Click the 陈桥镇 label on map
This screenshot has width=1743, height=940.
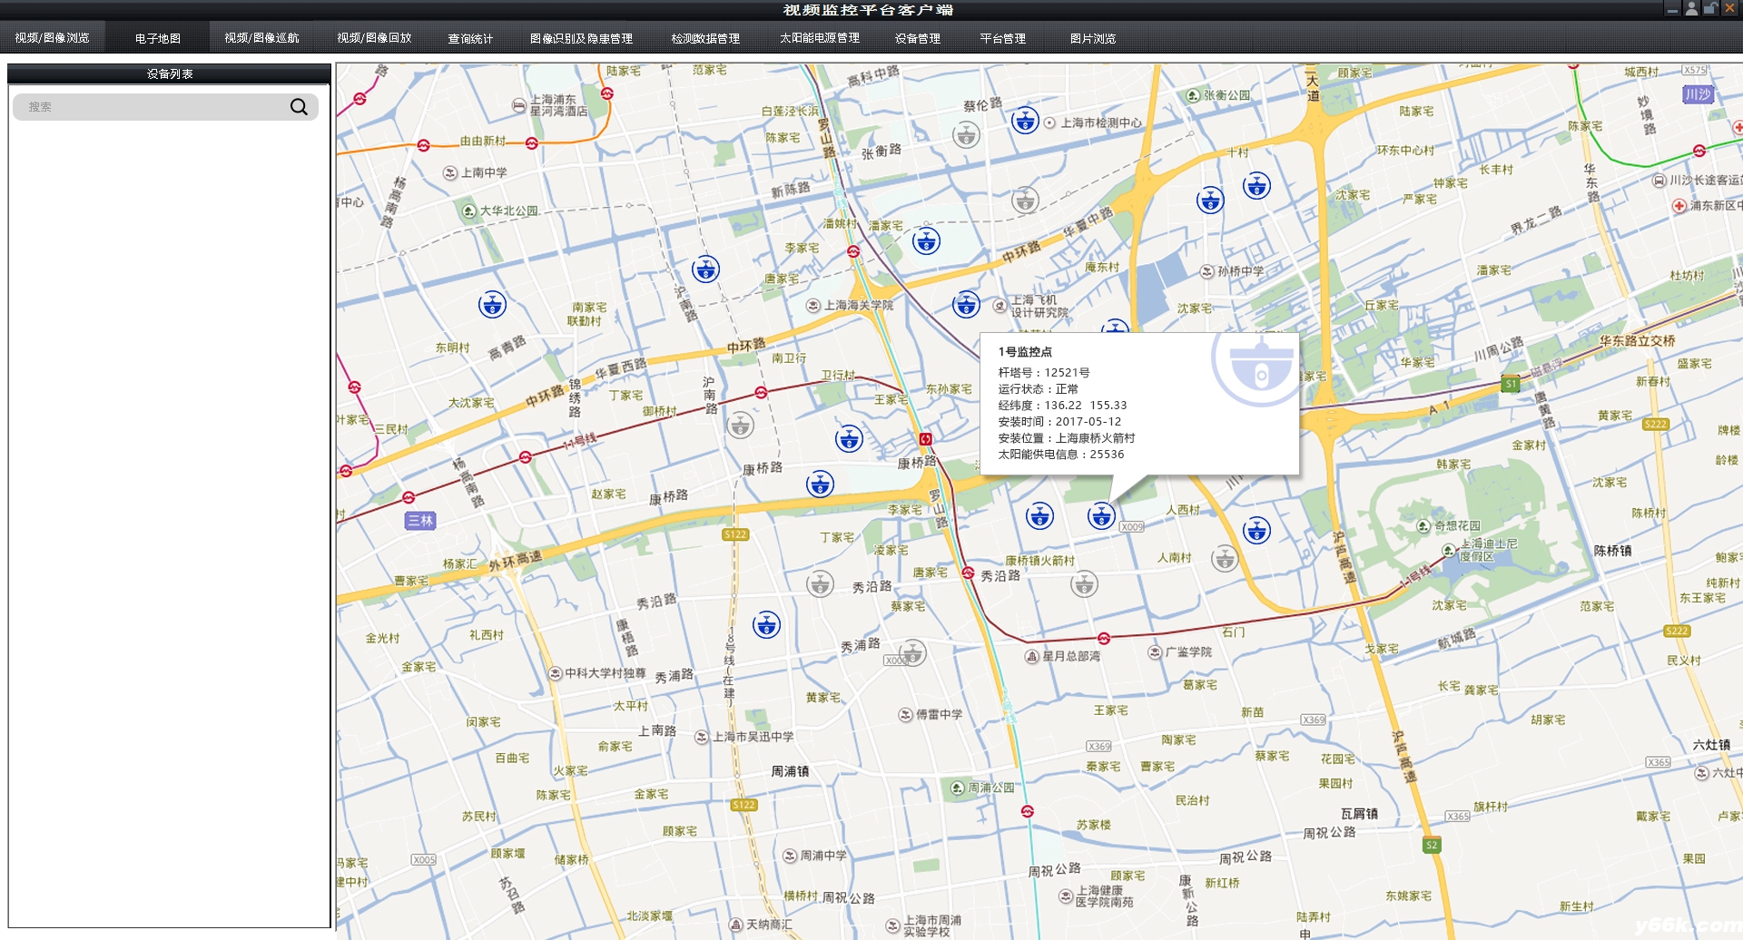tap(1612, 551)
